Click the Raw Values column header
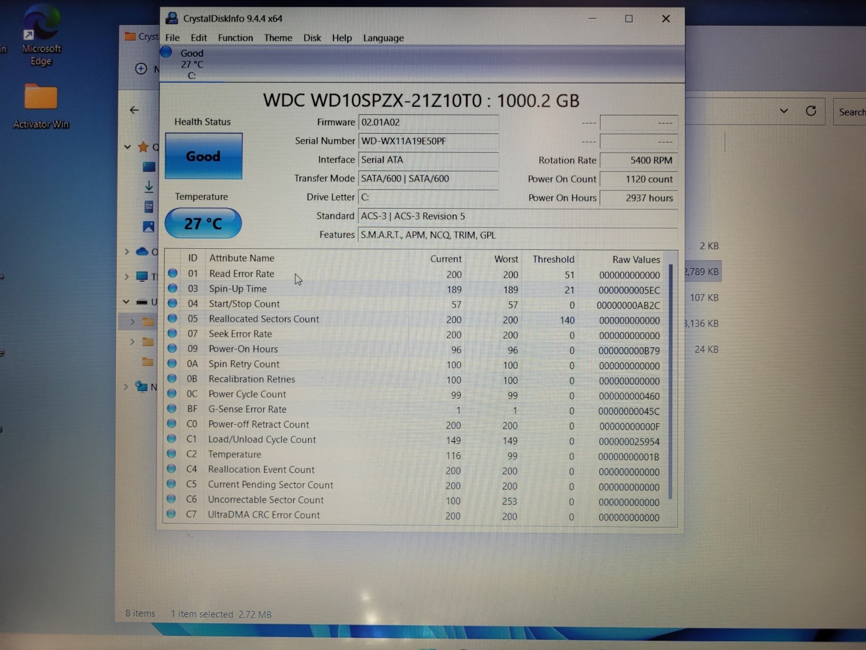Image resolution: width=866 pixels, height=650 pixels. tap(636, 259)
